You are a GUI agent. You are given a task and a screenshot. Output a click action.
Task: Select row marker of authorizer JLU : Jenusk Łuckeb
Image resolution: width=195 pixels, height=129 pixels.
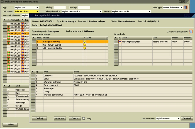pos(34,45)
